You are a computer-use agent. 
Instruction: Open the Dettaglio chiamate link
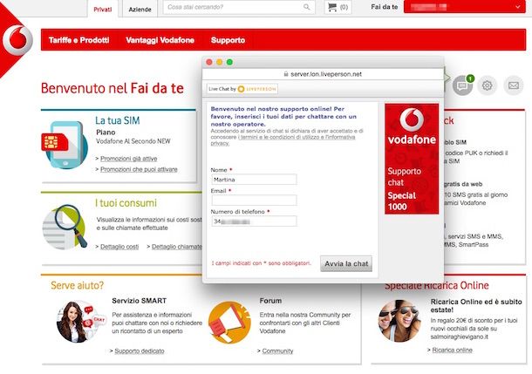click(177, 247)
